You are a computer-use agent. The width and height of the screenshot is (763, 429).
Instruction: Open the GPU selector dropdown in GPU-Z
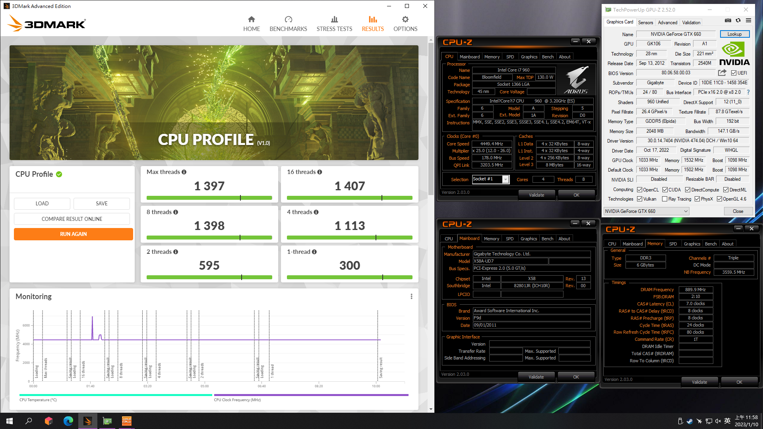pyautogui.click(x=647, y=211)
